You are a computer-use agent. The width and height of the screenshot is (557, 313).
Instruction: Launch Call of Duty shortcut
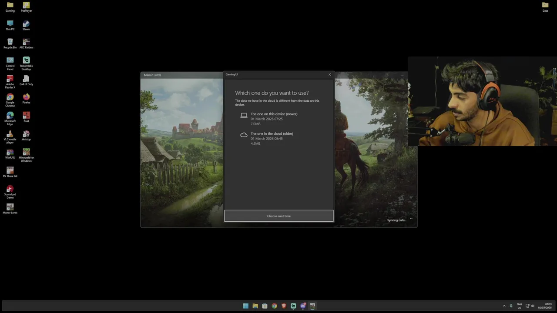26,80
